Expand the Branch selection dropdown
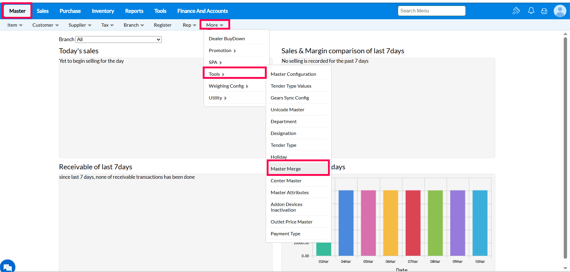Screen dimensions: 570x272 tap(118, 39)
